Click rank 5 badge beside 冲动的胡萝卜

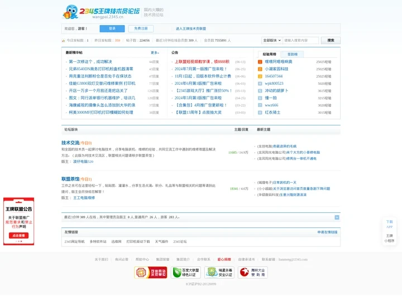click(260, 91)
